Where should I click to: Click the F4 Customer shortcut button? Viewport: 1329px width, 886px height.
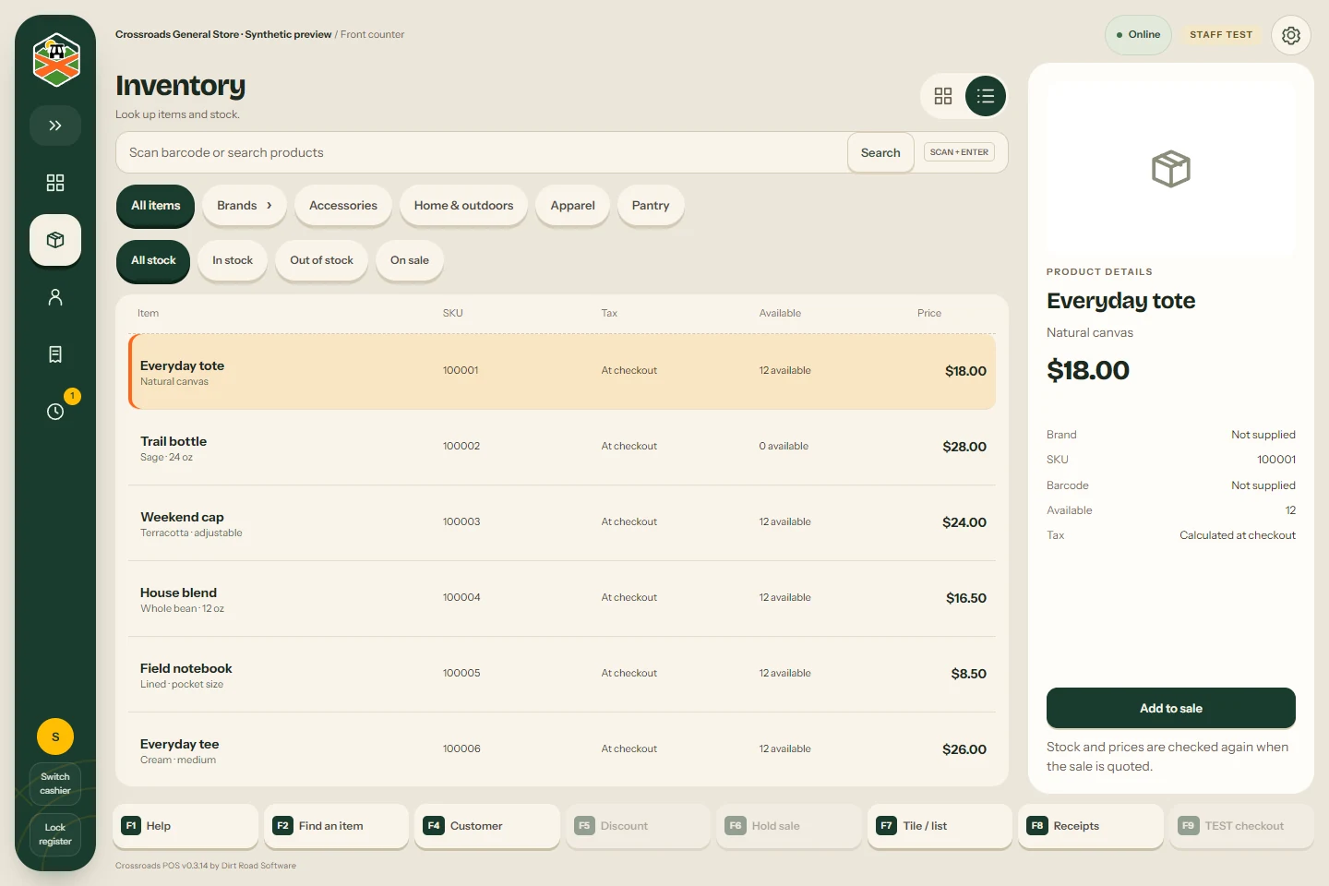pos(488,826)
